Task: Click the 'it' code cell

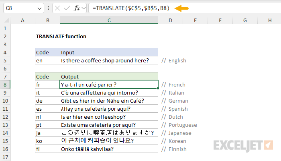Action: click(48, 93)
